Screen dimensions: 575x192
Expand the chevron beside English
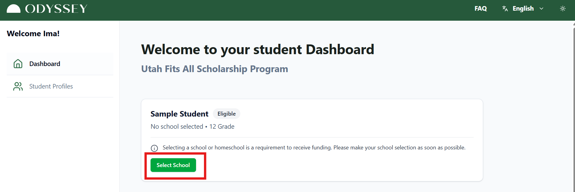(541, 9)
